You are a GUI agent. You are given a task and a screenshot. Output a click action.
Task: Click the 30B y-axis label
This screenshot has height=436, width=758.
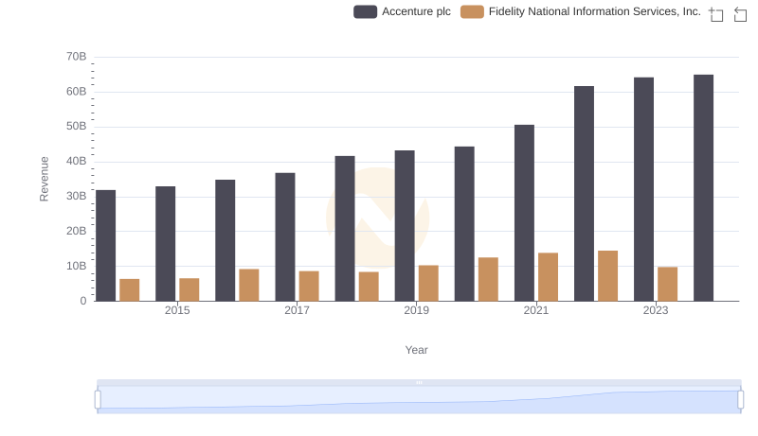tap(77, 197)
